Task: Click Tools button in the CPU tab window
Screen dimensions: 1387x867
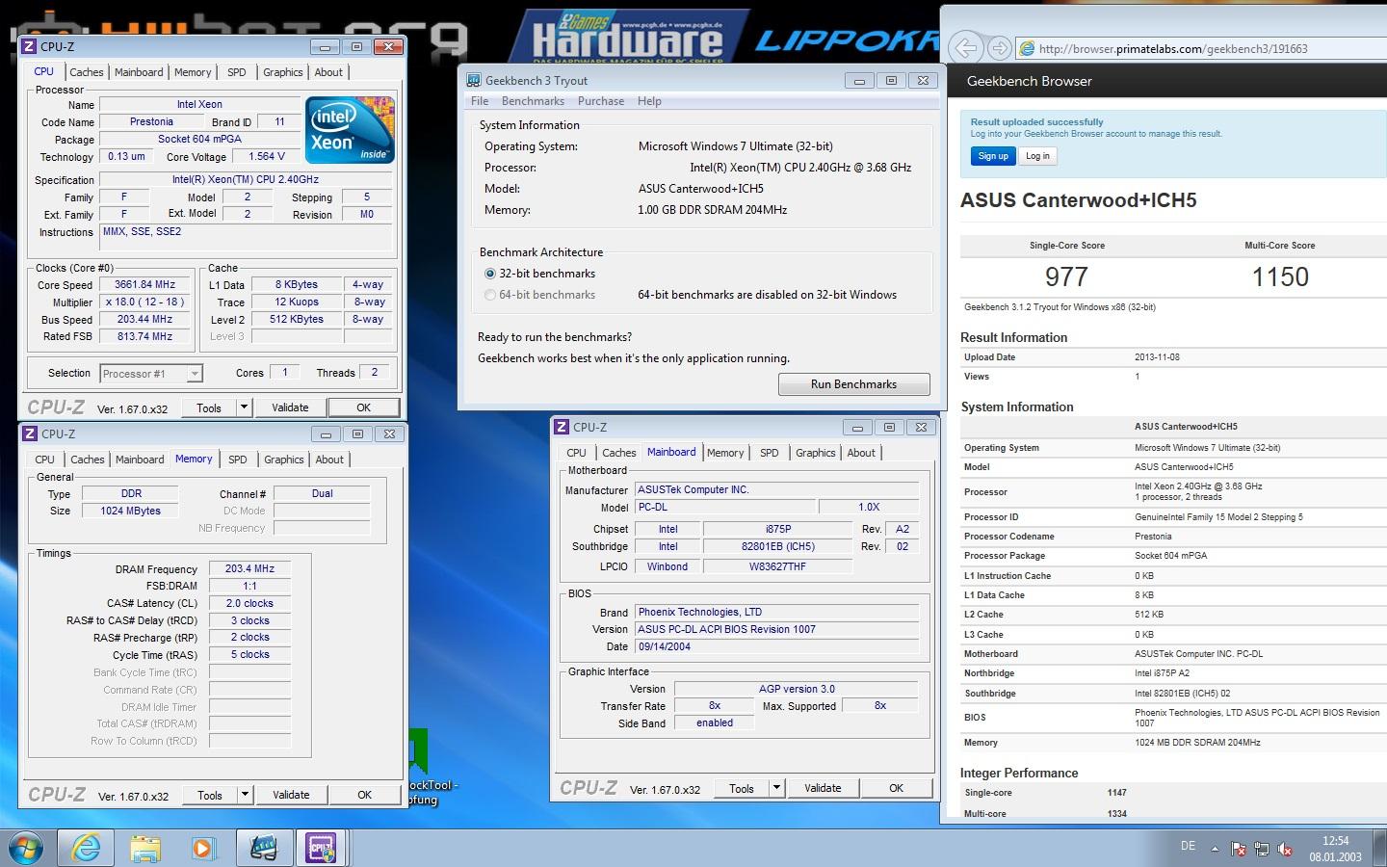Action: 209,407
